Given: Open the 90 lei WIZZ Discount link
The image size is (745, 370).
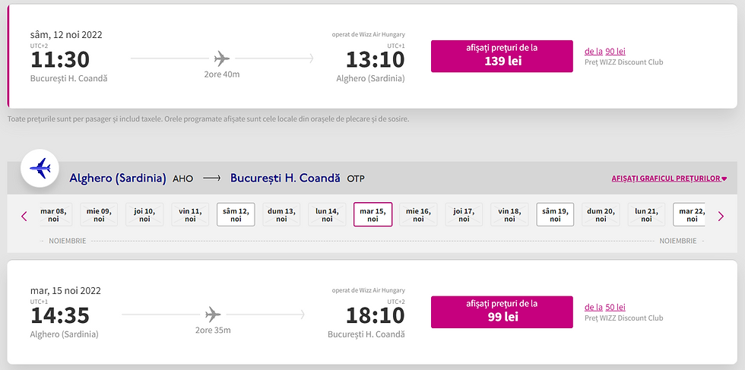Looking at the screenshot, I should 614,51.
